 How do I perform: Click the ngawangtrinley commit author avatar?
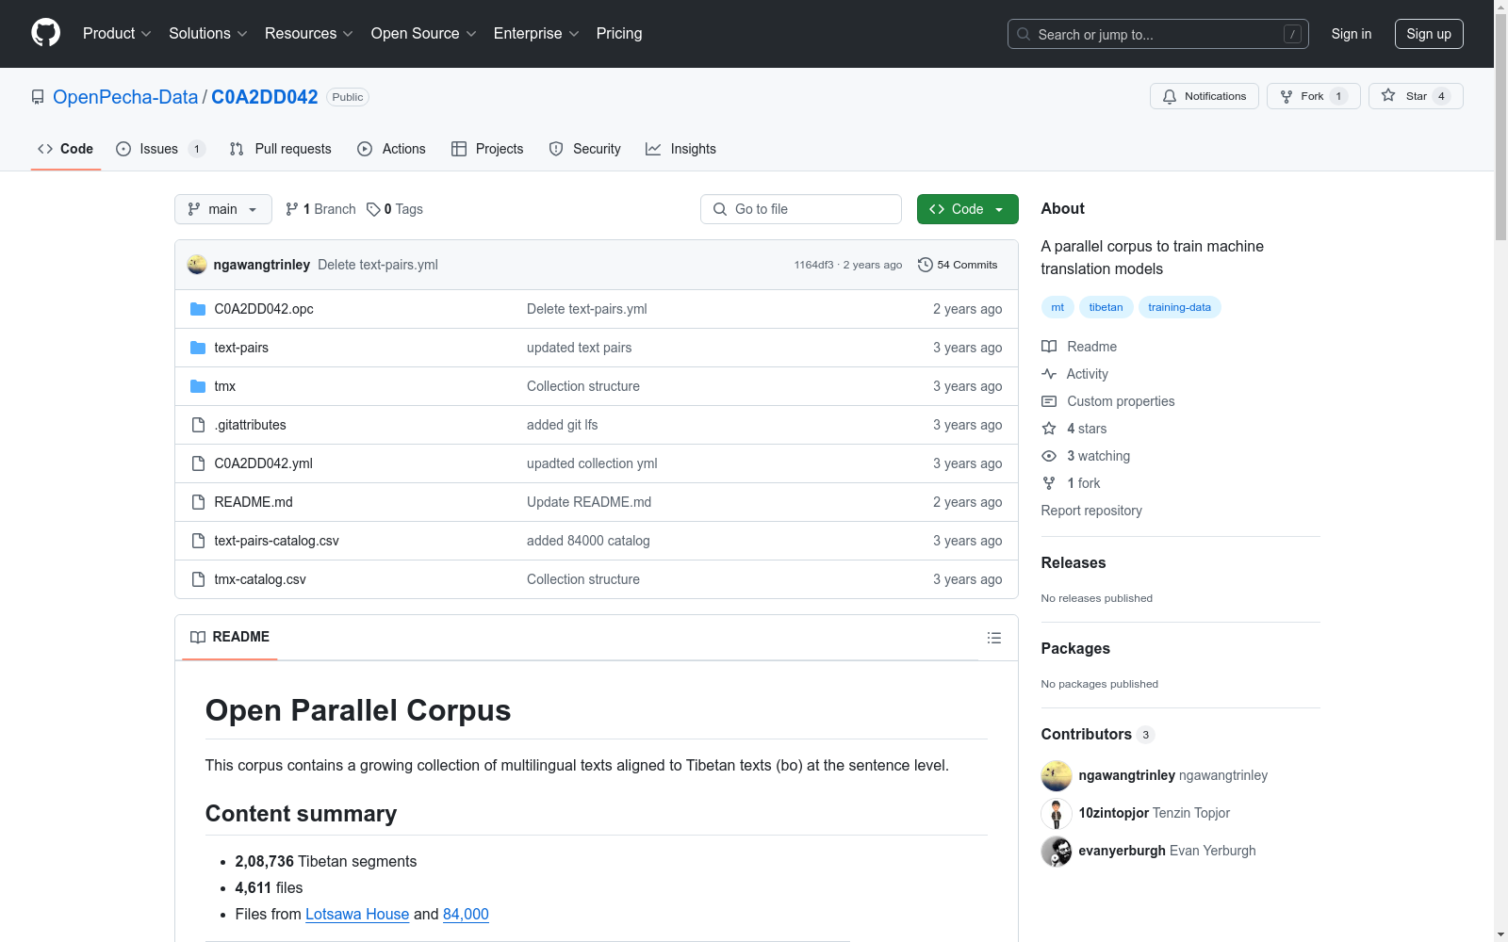coord(197,265)
